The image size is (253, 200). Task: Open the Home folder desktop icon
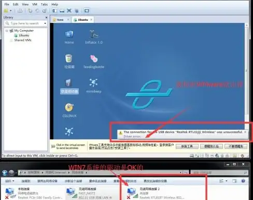tap(69, 37)
